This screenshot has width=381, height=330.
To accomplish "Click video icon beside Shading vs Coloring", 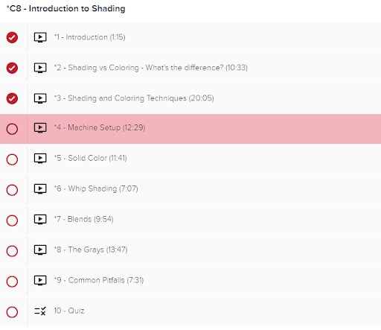I will [40, 68].
